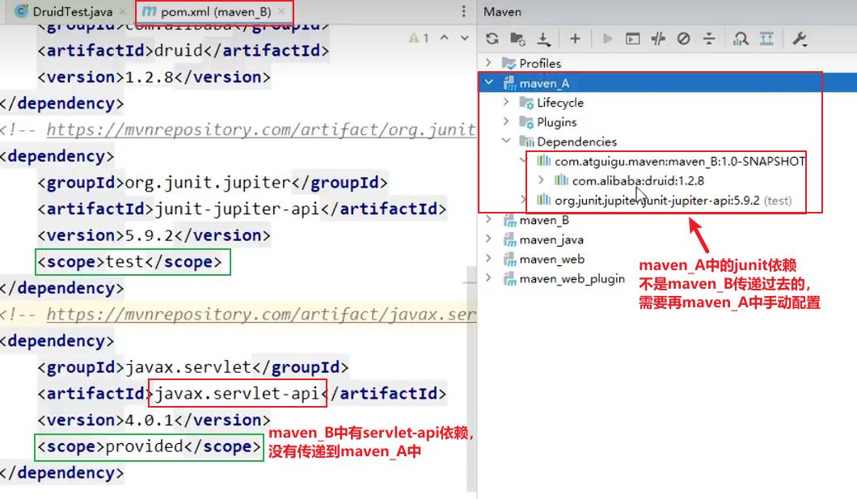Expand the maven_B project node
The height and width of the screenshot is (499, 857).
488,220
